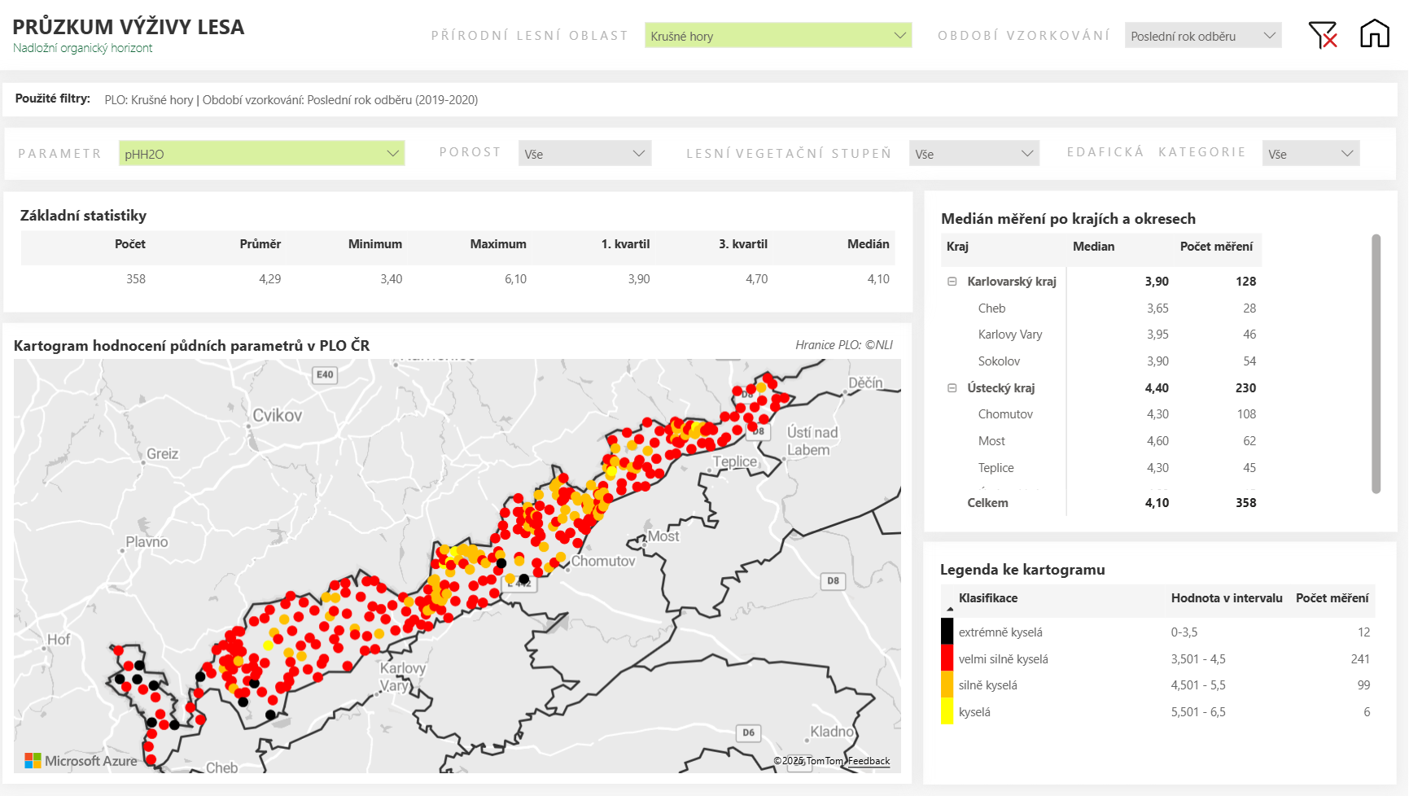
Task: Click the Maximum value 6,10
Action: pos(515,279)
